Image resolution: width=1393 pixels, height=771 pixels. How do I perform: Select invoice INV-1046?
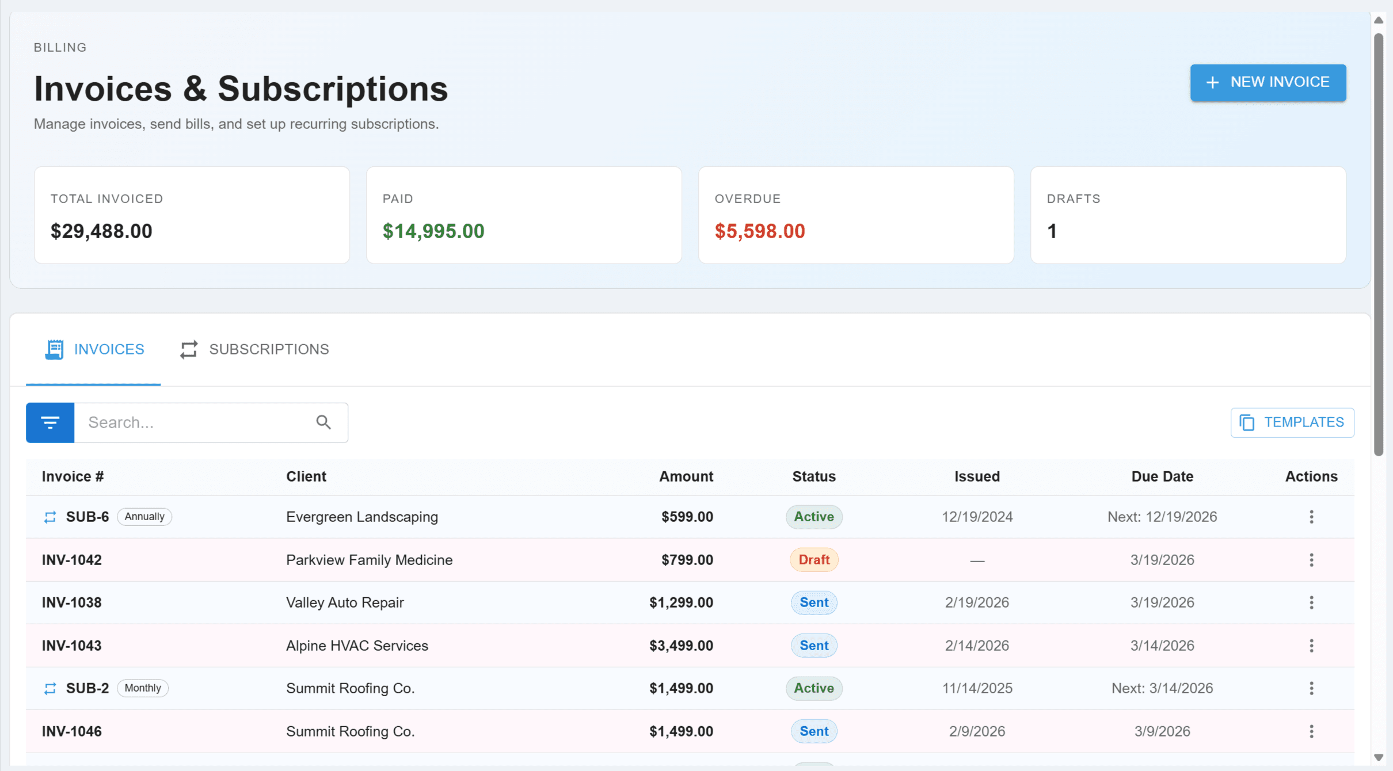71,731
